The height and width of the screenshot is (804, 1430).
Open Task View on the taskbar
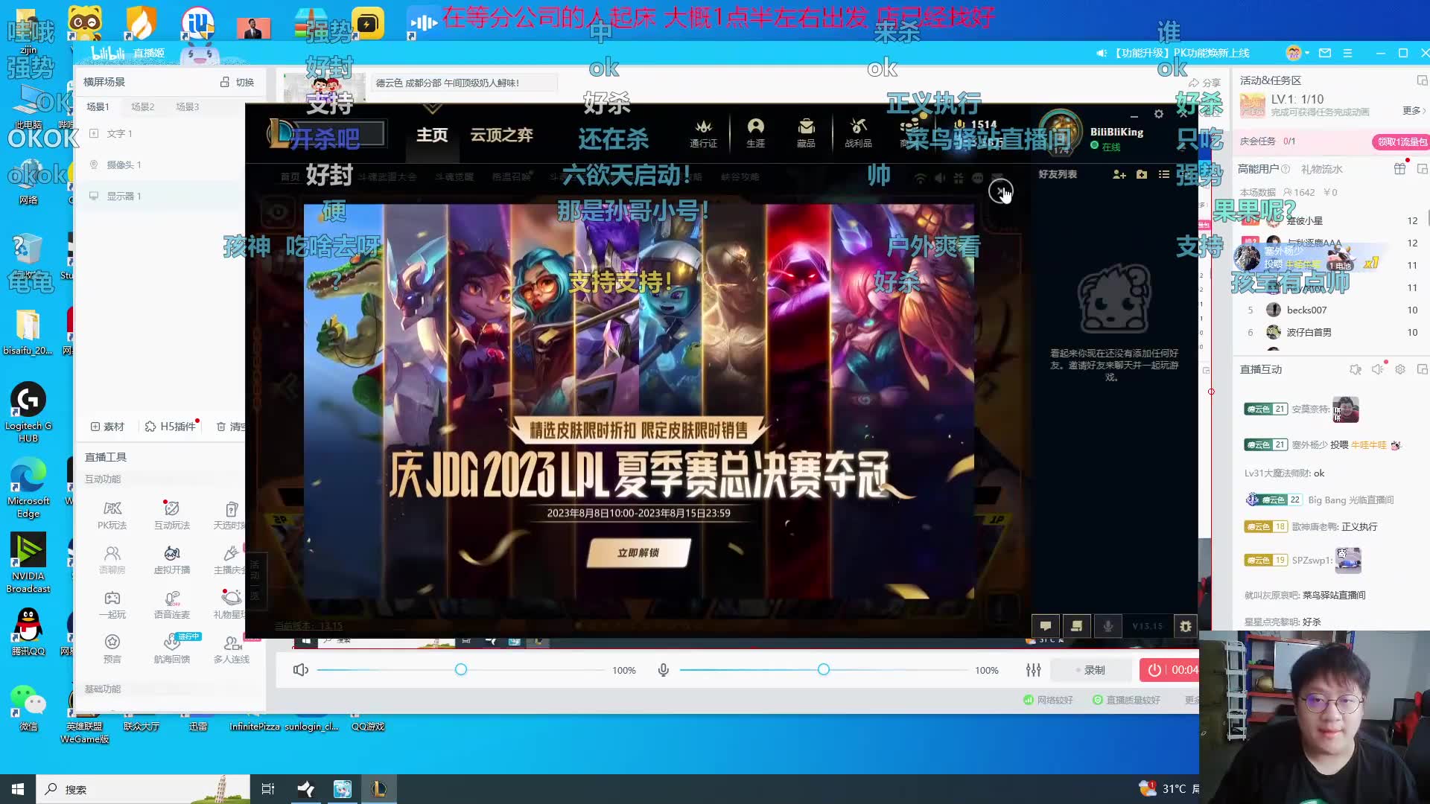tap(268, 789)
